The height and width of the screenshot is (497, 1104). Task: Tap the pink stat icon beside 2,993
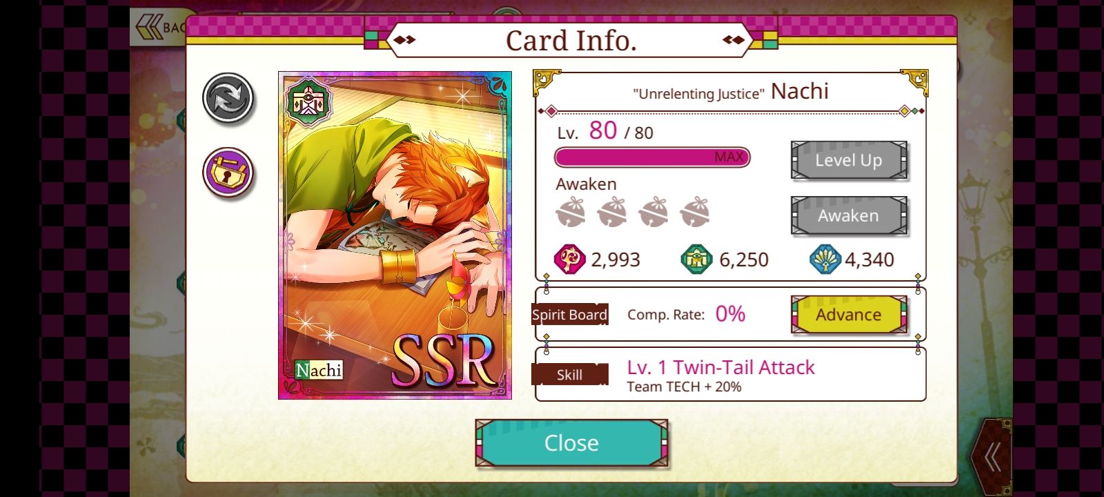pos(570,260)
